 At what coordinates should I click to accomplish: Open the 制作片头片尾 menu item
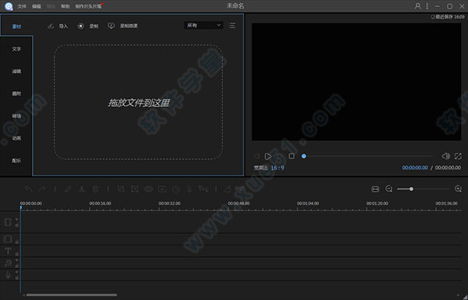(88, 6)
